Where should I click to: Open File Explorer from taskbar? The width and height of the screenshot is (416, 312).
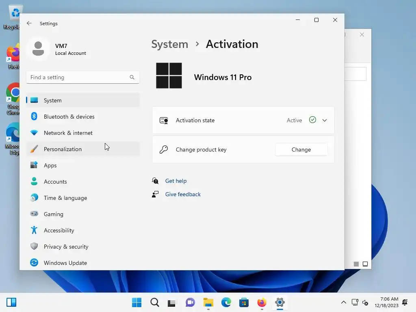(x=208, y=302)
